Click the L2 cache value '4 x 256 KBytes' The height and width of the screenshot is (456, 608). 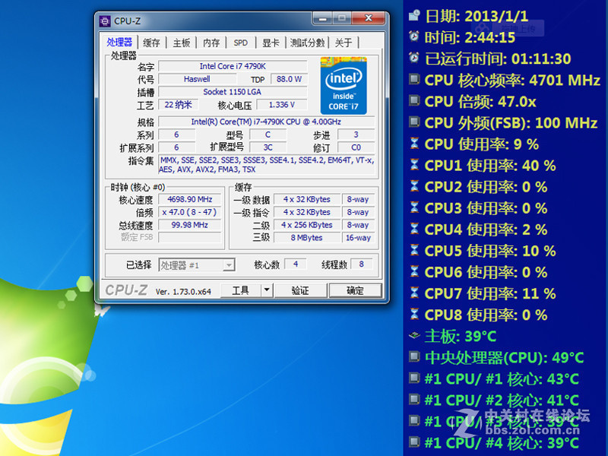tap(307, 225)
